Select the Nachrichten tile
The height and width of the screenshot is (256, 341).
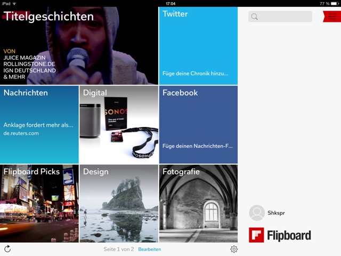click(39, 124)
